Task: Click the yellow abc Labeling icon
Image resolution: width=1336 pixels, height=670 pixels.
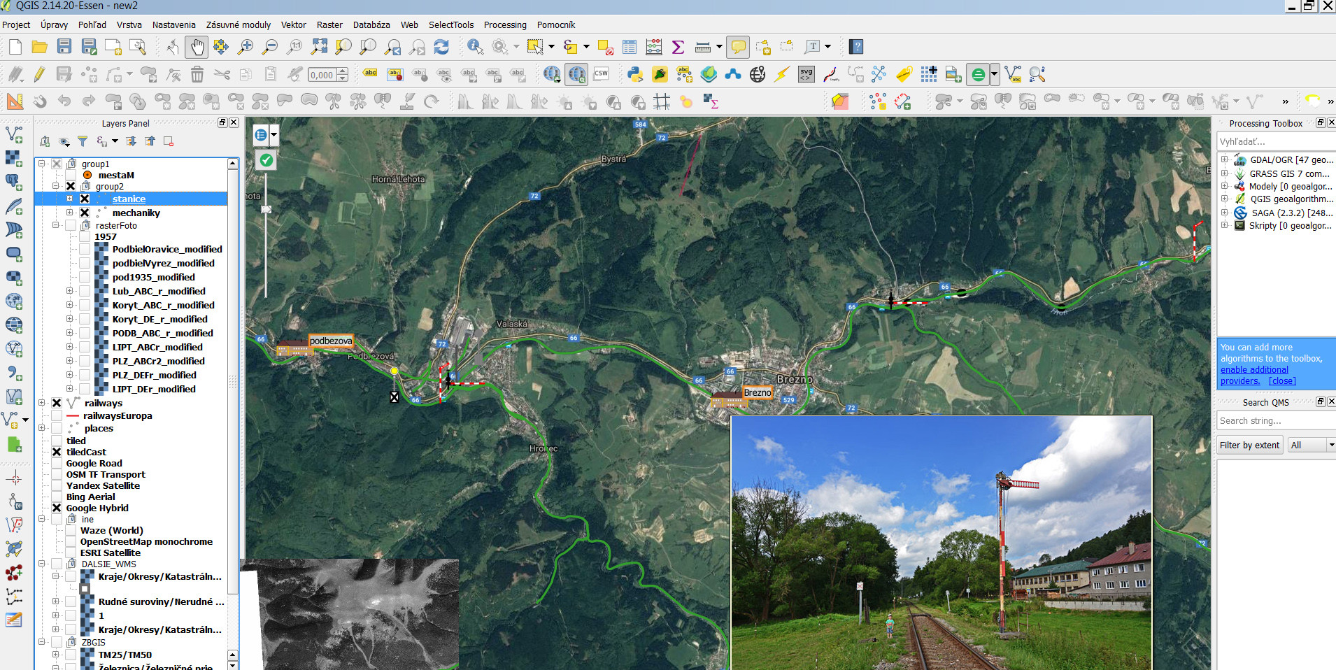Action: pos(371,73)
